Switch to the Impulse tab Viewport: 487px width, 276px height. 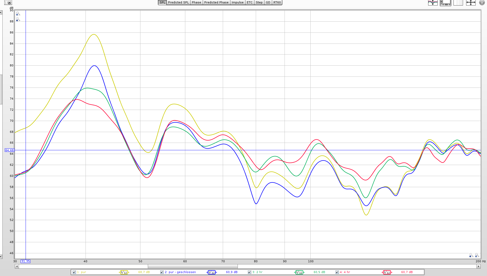pos(238,3)
